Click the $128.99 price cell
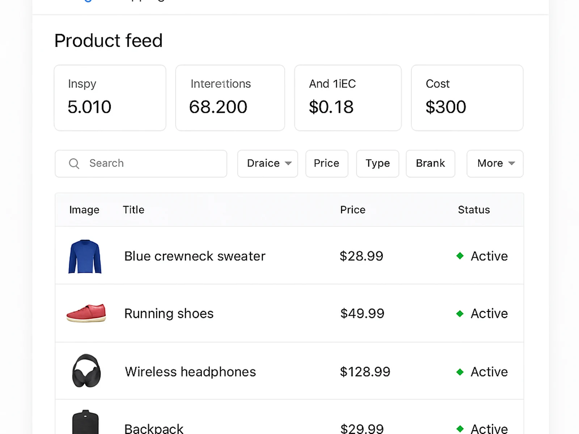 point(365,372)
